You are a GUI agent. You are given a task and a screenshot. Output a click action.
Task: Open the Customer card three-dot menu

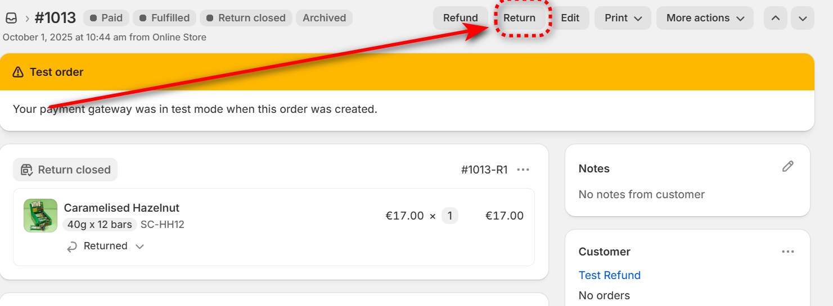(x=787, y=252)
